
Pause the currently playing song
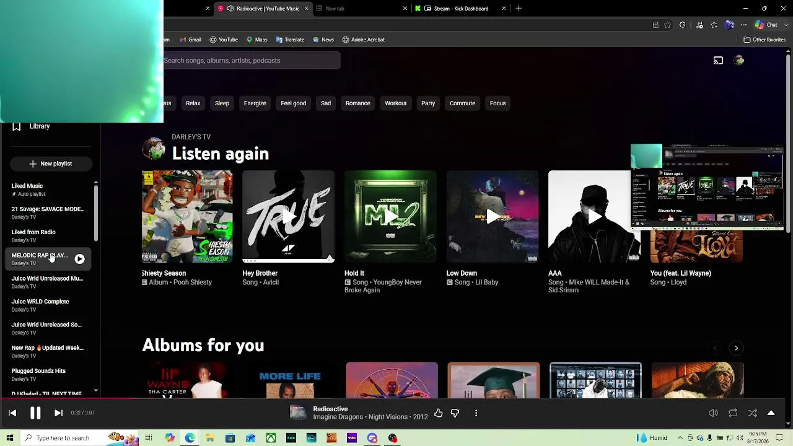point(35,413)
